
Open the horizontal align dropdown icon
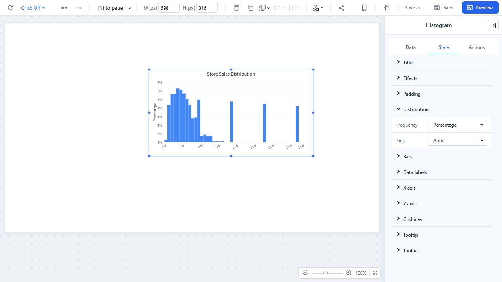point(280,8)
